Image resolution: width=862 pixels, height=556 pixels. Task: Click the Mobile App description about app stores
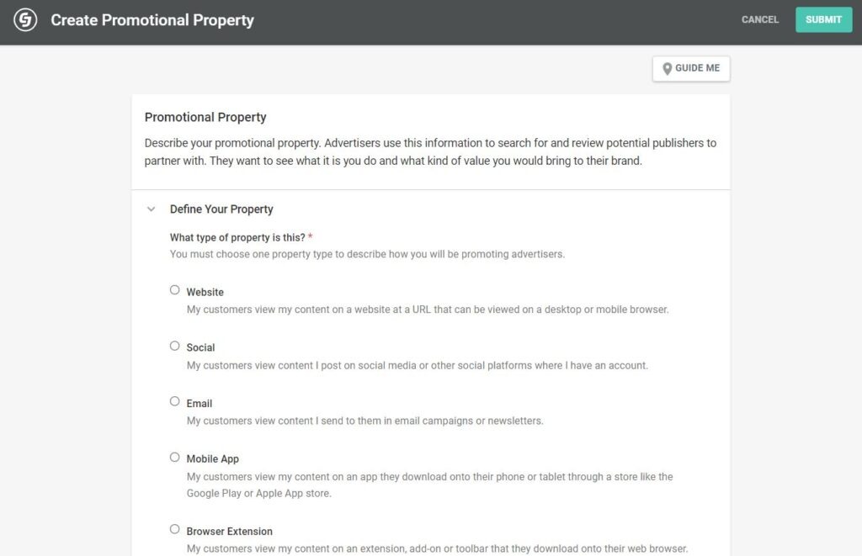pyautogui.click(x=429, y=485)
